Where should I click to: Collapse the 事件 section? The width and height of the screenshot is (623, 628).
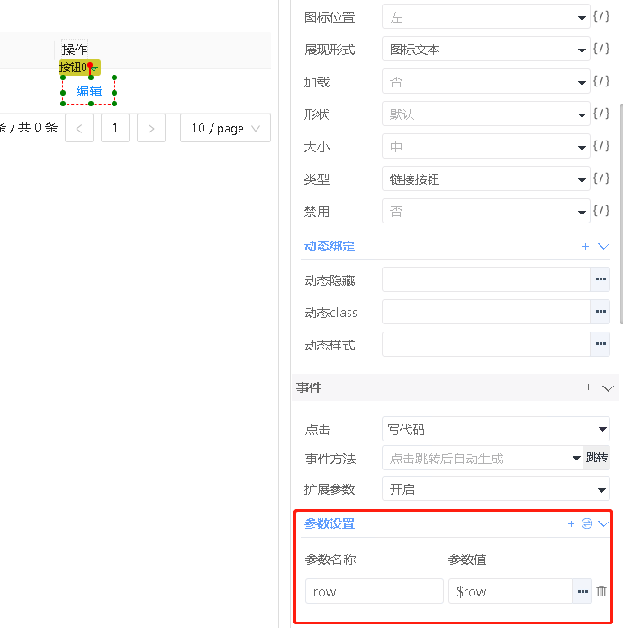click(x=608, y=388)
